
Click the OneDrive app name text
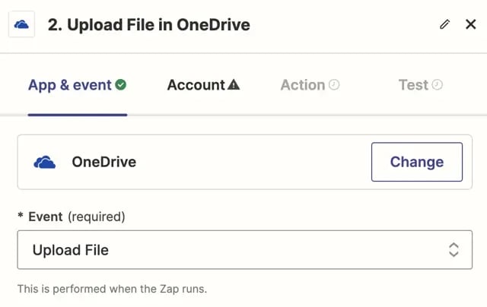coord(103,162)
